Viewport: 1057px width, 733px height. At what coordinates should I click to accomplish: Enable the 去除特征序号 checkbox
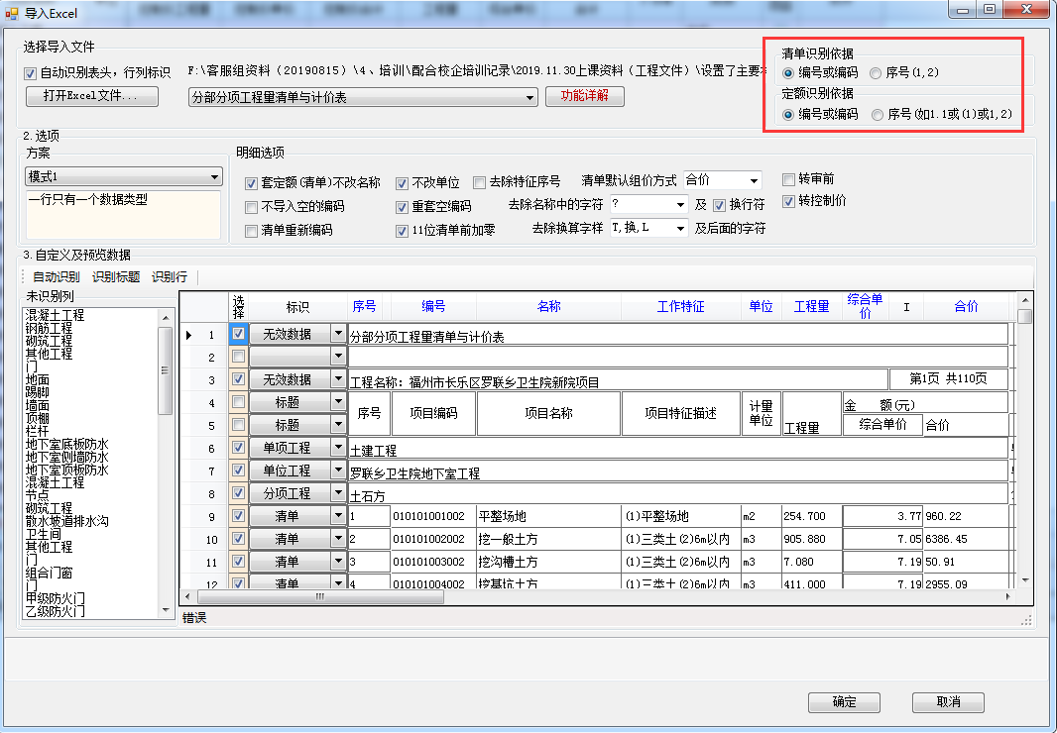pos(480,182)
